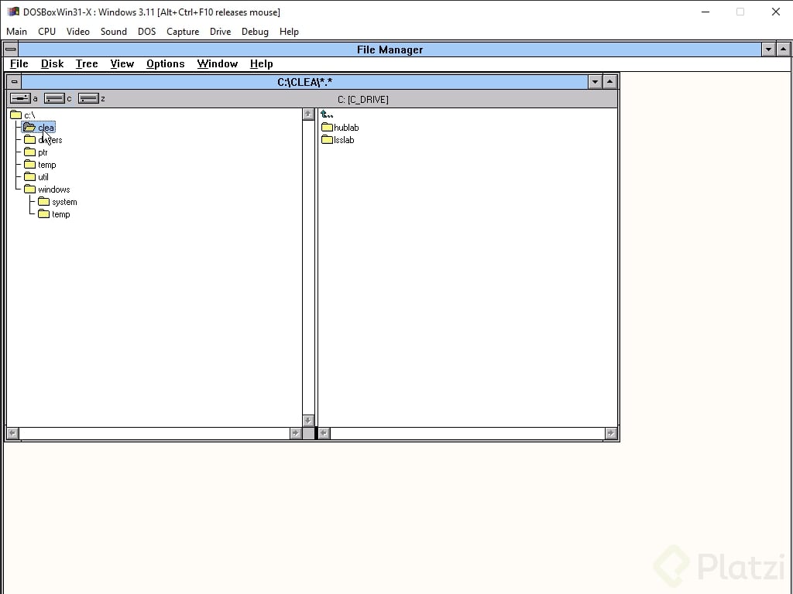Click the C: [C_DRIVE] volume label
Viewport: 793px width, 594px height.
363,100
